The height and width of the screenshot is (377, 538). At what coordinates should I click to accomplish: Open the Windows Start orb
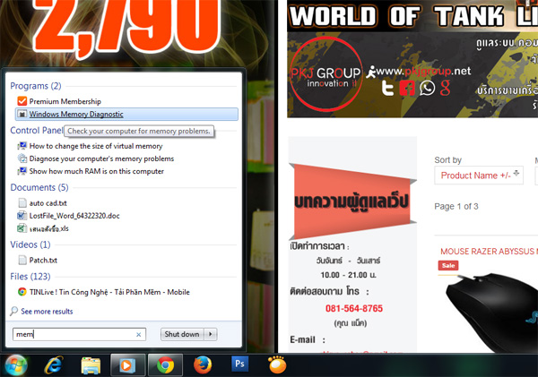click(x=14, y=365)
